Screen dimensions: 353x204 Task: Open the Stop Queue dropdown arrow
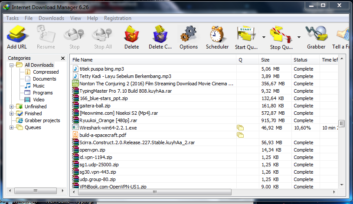pos(299,37)
